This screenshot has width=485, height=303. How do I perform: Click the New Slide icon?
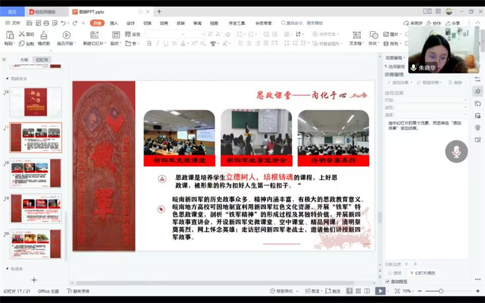click(x=95, y=35)
